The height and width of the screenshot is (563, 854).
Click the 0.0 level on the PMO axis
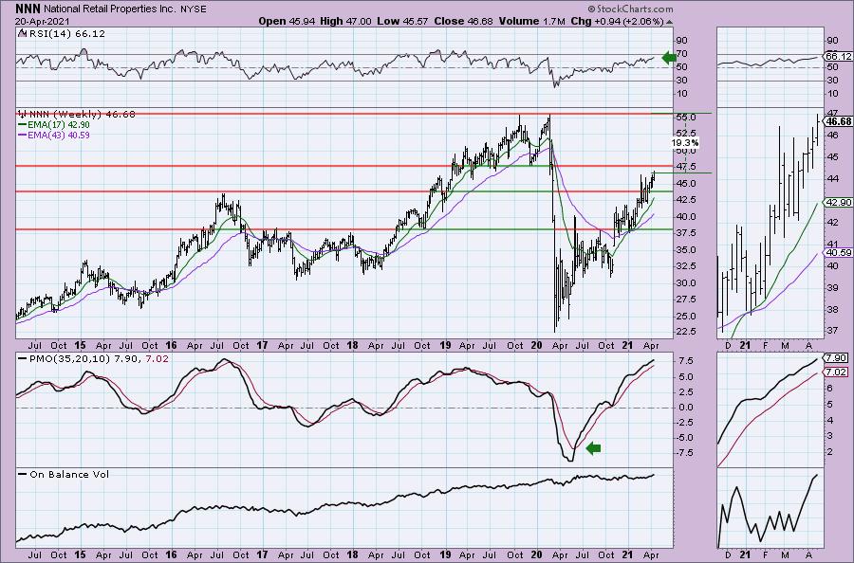(x=686, y=407)
